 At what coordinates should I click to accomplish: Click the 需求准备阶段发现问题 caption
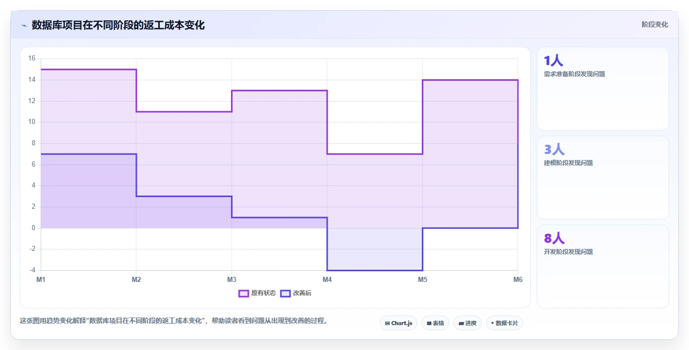pyautogui.click(x=575, y=74)
